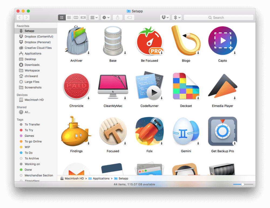Viewport: 270px width, 208px height.
Task: Open Creative Cloud Files folder
Action: (x=36, y=48)
